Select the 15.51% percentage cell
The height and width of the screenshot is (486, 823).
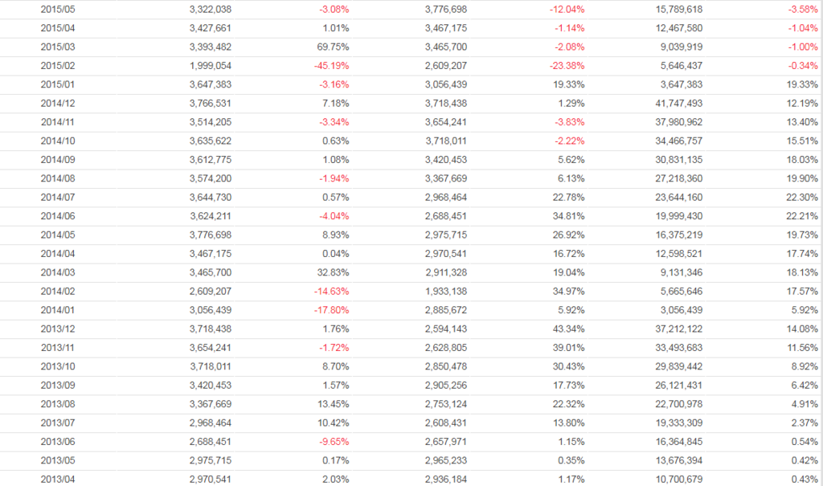coord(802,141)
